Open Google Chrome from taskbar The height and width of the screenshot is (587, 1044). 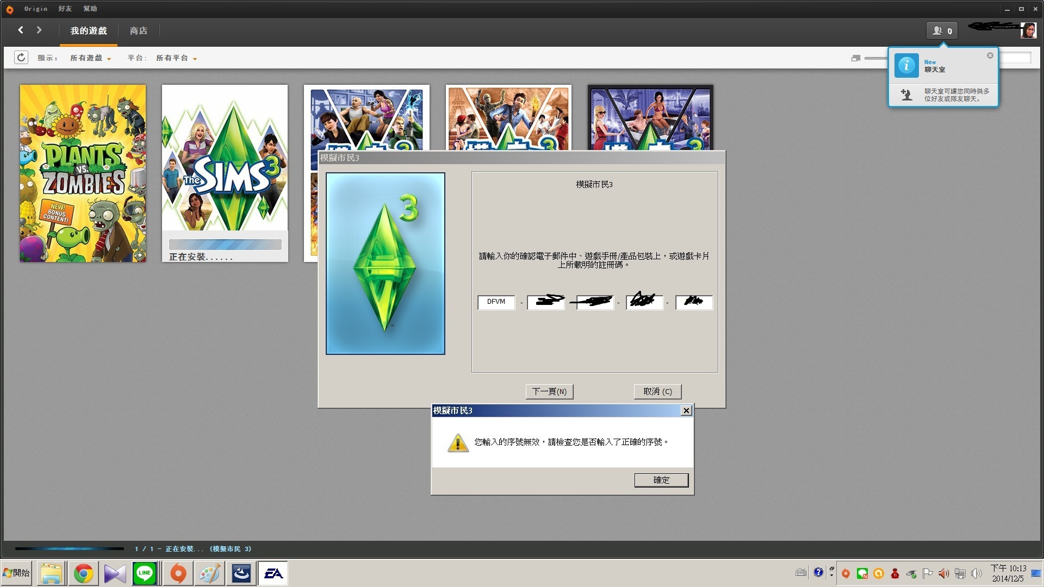[83, 573]
